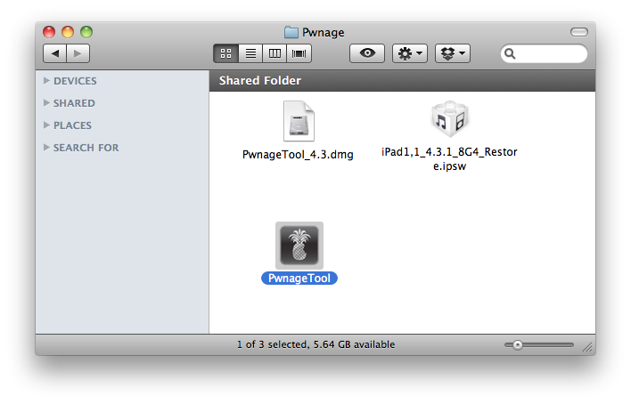Switch to icon view
Viewport: 631px width, 404px height.
(225, 53)
